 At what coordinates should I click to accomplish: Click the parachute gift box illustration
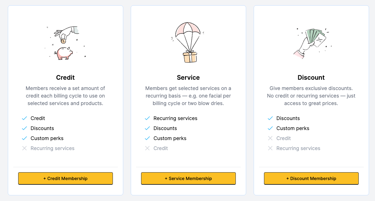click(188, 43)
